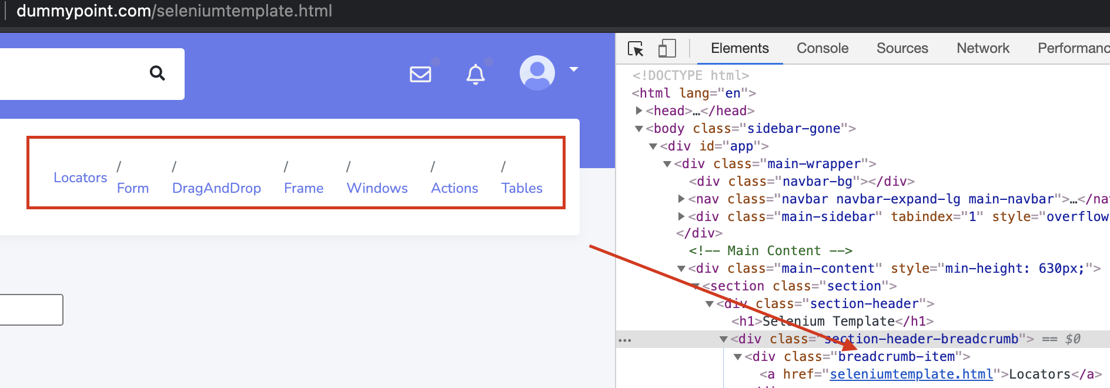Open the DragAndDrop page link
Viewport: 1110px width, 388px height.
[x=216, y=188]
